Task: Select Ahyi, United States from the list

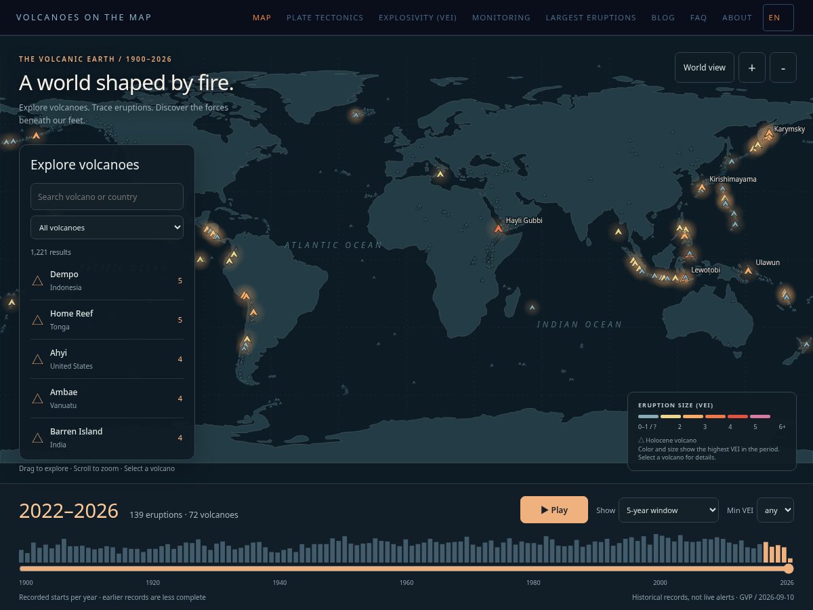Action: point(107,359)
